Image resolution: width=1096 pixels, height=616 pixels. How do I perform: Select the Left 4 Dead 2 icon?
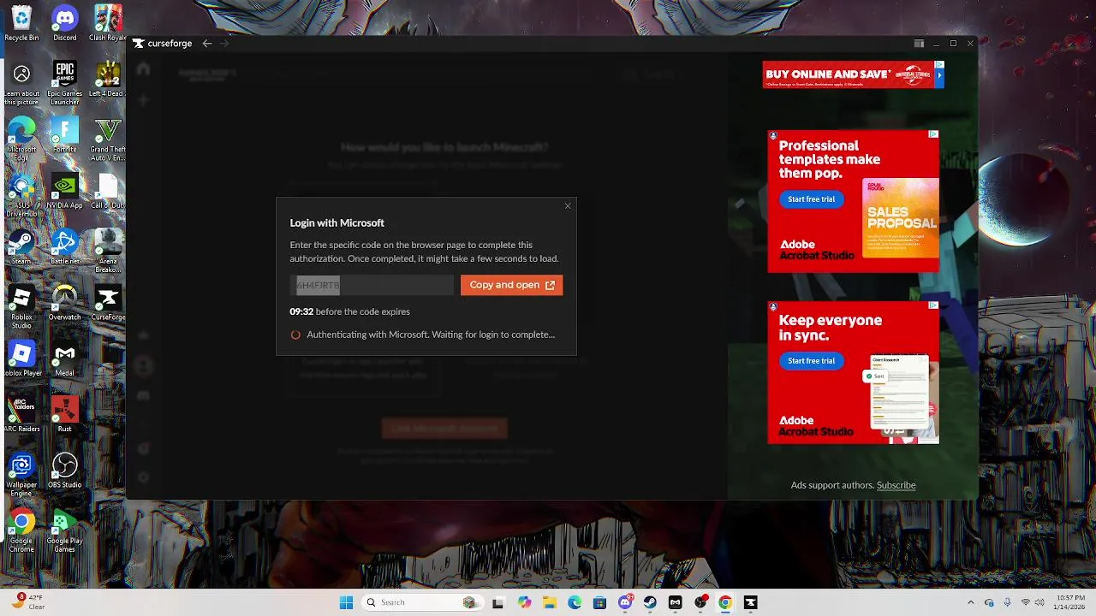(108, 79)
